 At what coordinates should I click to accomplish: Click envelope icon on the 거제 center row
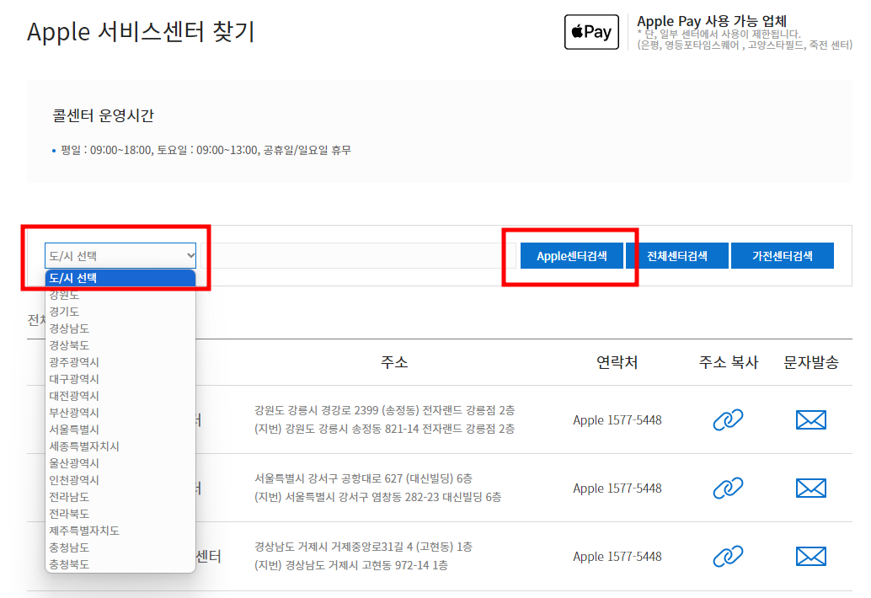click(x=810, y=556)
